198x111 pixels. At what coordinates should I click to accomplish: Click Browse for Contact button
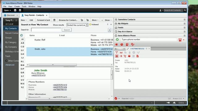click(x=68, y=20)
